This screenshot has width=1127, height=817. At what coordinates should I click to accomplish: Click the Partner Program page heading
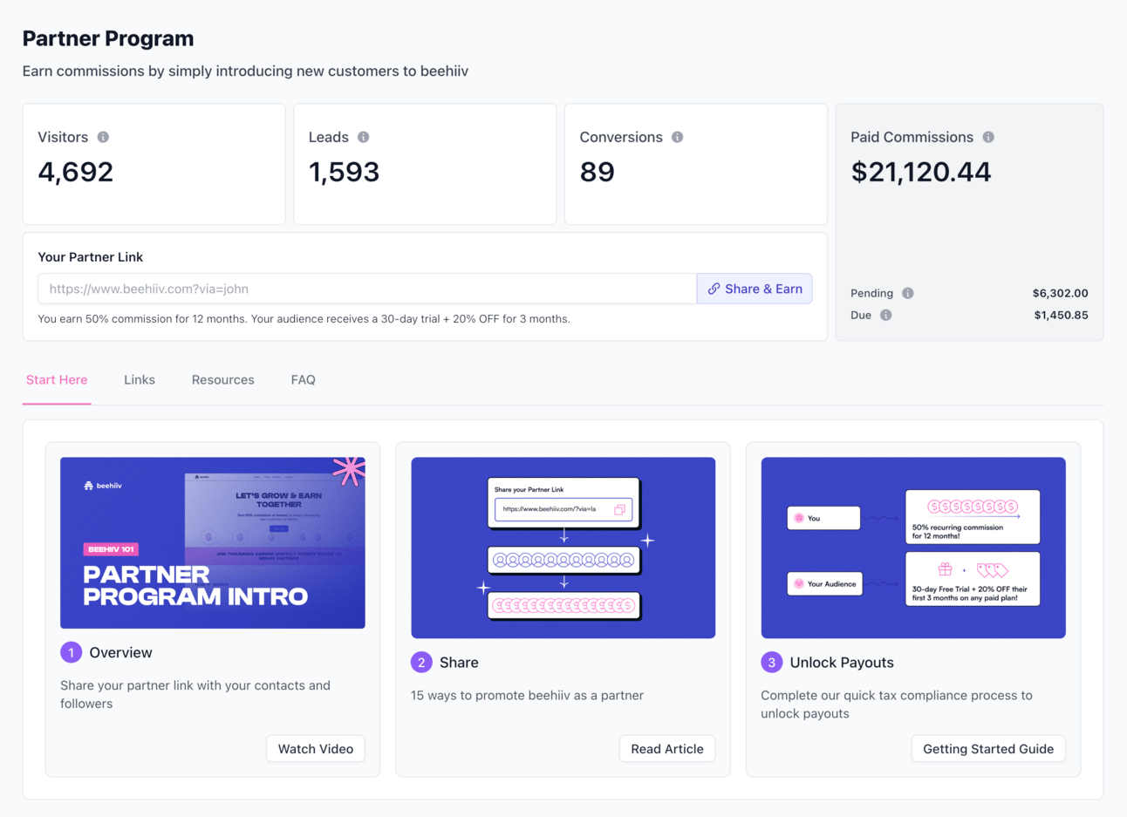point(108,38)
